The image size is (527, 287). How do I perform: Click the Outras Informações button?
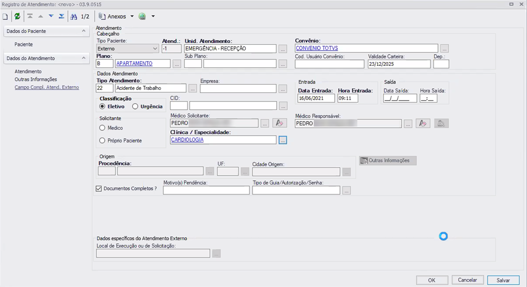point(388,161)
